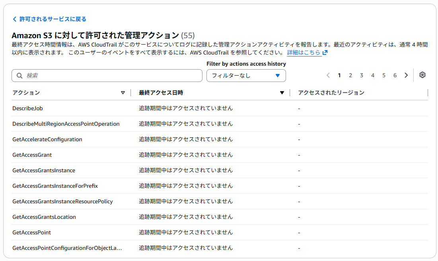Jump to pagination page 5
Image resolution: width=438 pixels, height=261 pixels.
click(x=384, y=75)
